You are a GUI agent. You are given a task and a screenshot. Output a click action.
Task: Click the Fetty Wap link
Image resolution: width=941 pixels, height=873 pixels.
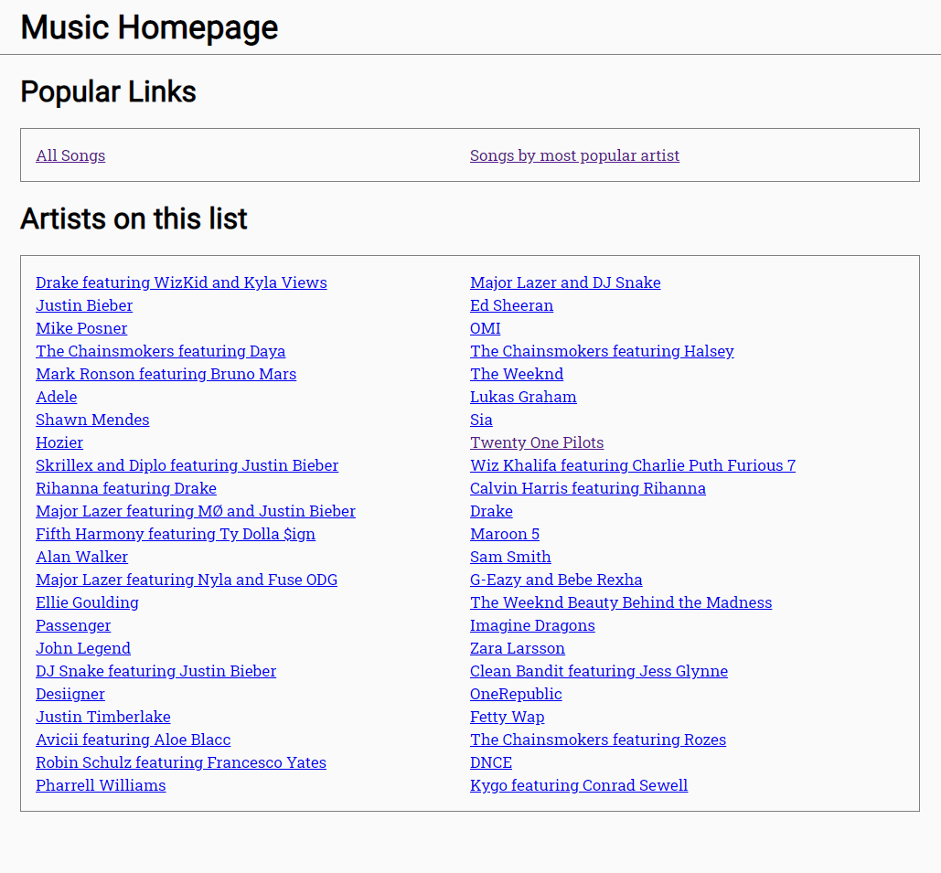pos(508,716)
